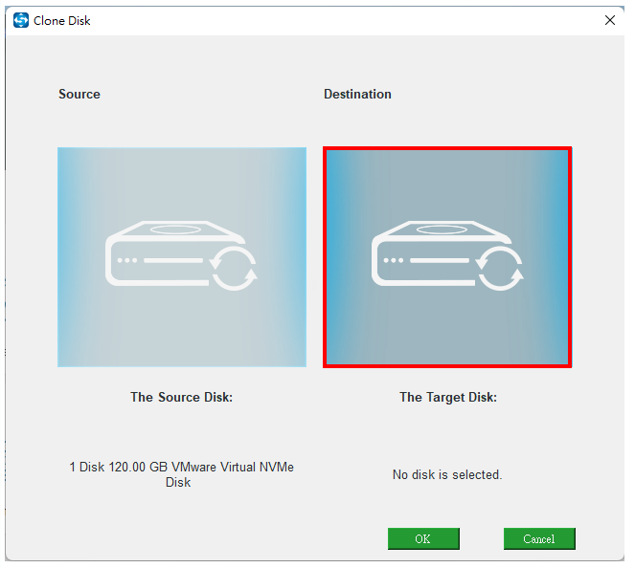Screen dimensions: 635x568
Task: Select the Source disk panel
Action: coord(182,257)
